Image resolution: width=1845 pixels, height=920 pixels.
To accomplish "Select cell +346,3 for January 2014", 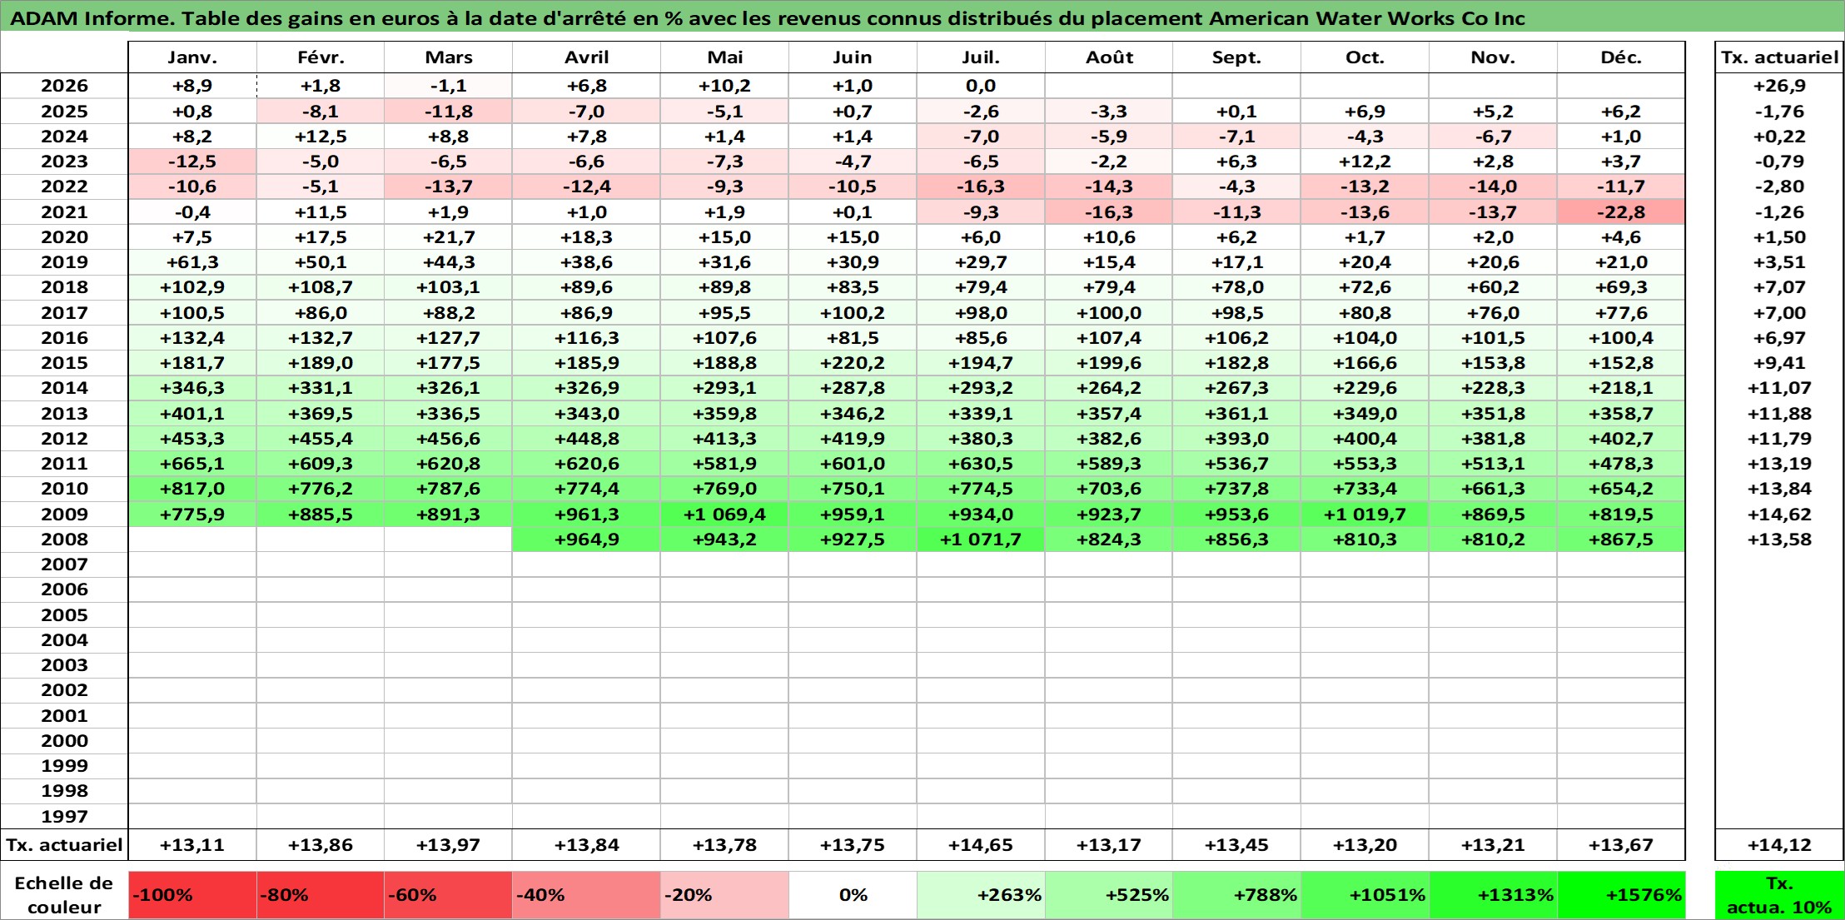I will point(192,388).
